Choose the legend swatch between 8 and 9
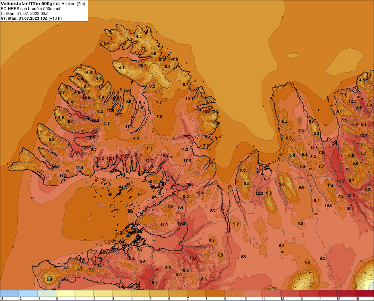The width and height of the screenshot is (374, 301). (215, 294)
